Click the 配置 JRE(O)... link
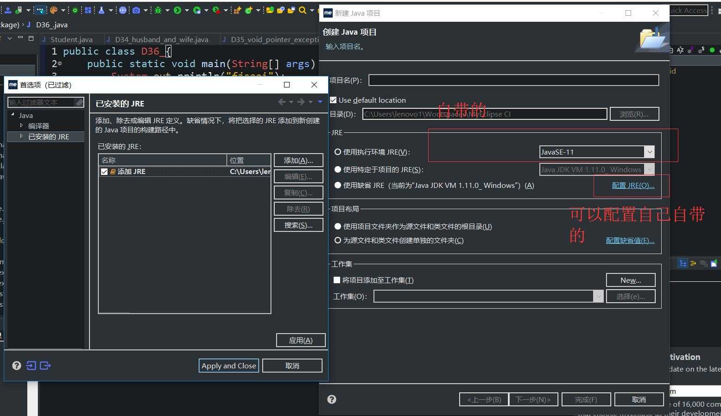Image resolution: width=721 pixels, height=416 pixels. click(633, 185)
